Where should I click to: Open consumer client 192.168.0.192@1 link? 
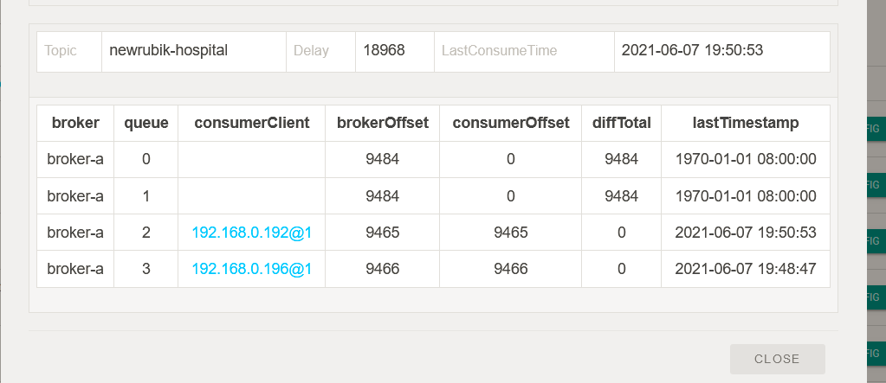pyautogui.click(x=251, y=233)
